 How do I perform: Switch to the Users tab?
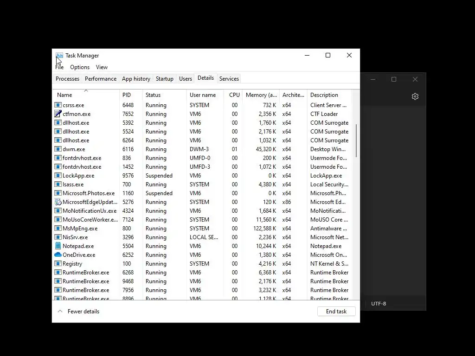186,79
